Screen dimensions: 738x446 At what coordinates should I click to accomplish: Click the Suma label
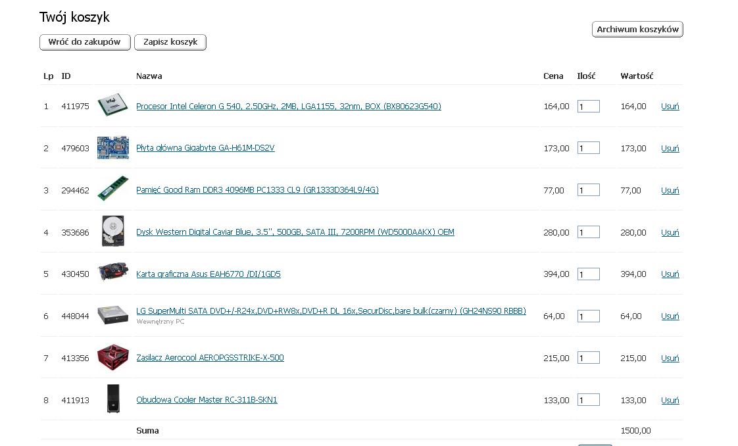147,430
